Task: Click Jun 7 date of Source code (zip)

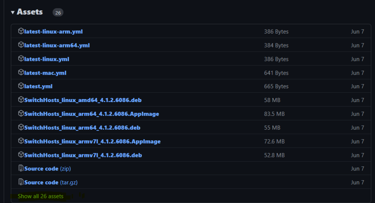Action: click(357, 169)
